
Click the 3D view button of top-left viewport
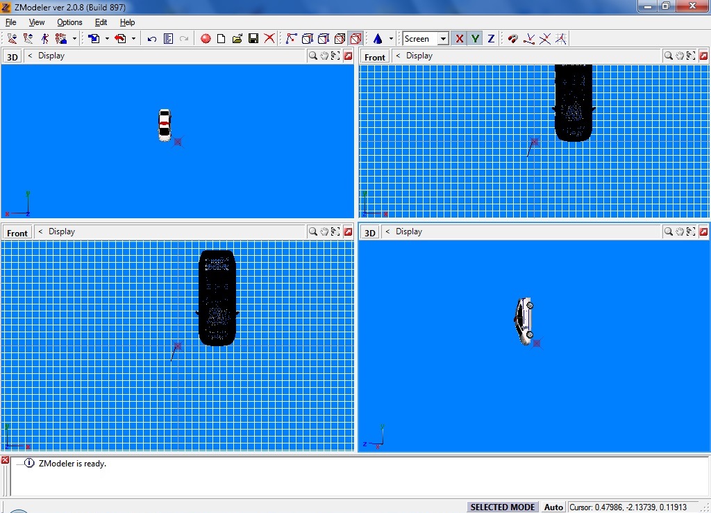click(12, 57)
